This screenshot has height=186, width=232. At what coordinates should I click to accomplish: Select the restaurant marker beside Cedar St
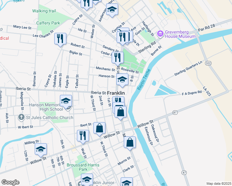pyautogui.click(x=118, y=58)
